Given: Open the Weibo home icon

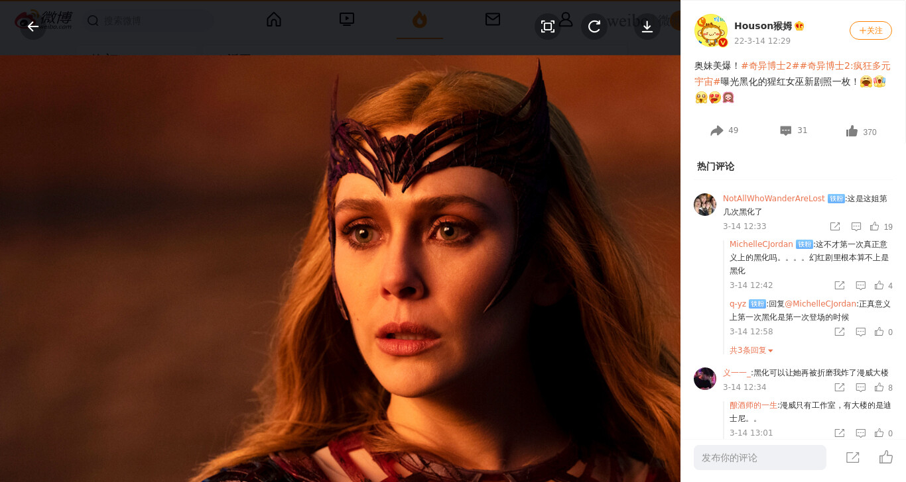Looking at the screenshot, I should tap(274, 20).
